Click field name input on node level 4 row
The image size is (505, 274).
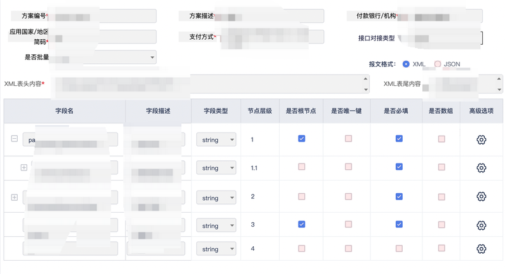click(x=70, y=249)
